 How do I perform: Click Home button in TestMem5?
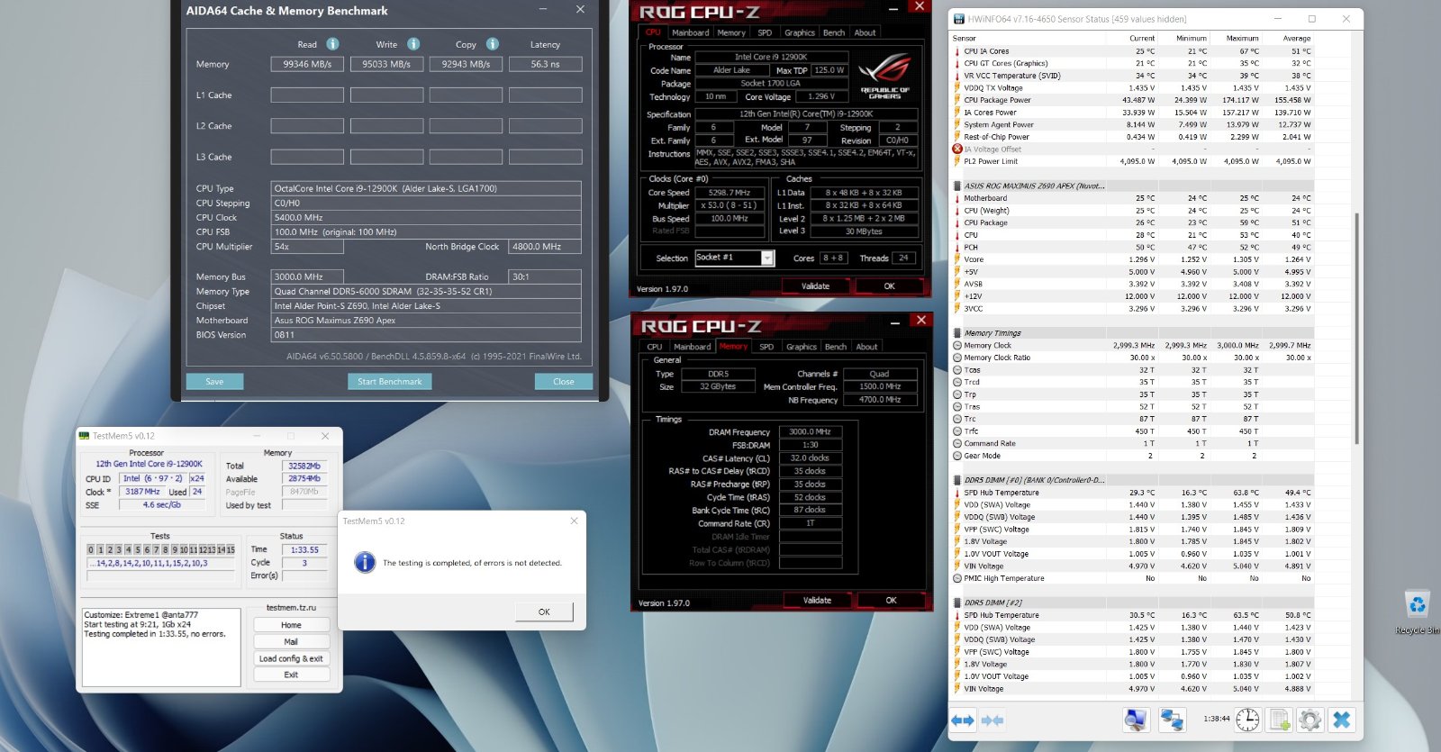291,625
